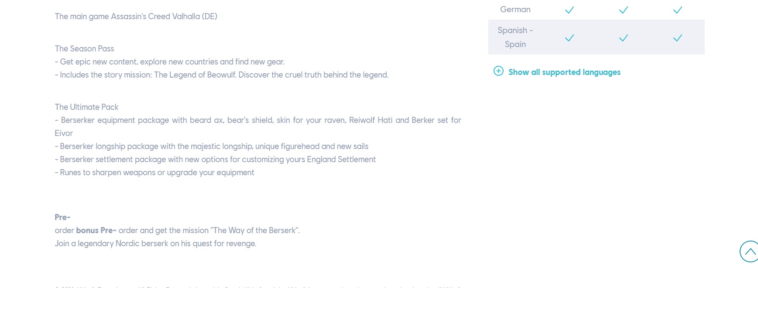Click the standalone bold "Pre-" text
Screen dimensions: 758x326
62,217
